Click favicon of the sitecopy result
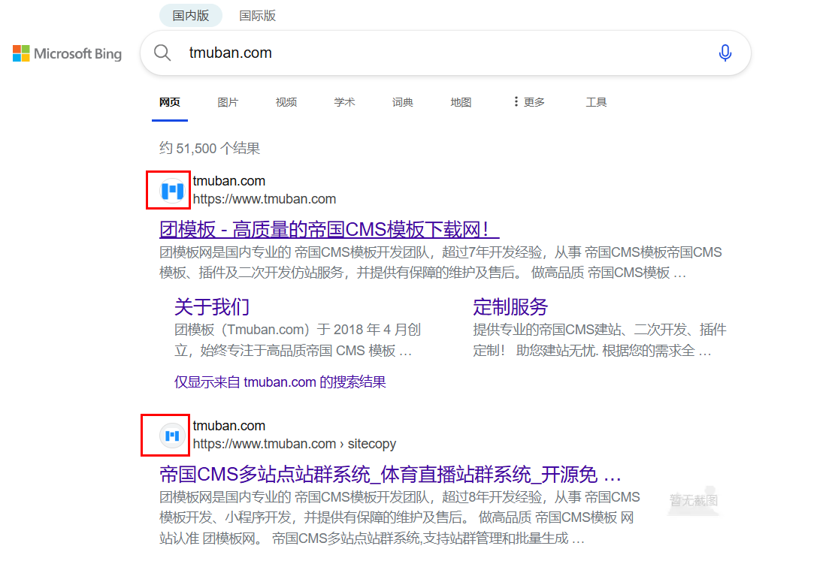The height and width of the screenshot is (567, 829). coord(172,436)
